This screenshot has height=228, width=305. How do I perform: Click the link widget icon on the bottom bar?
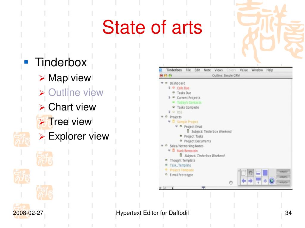(x=203, y=188)
